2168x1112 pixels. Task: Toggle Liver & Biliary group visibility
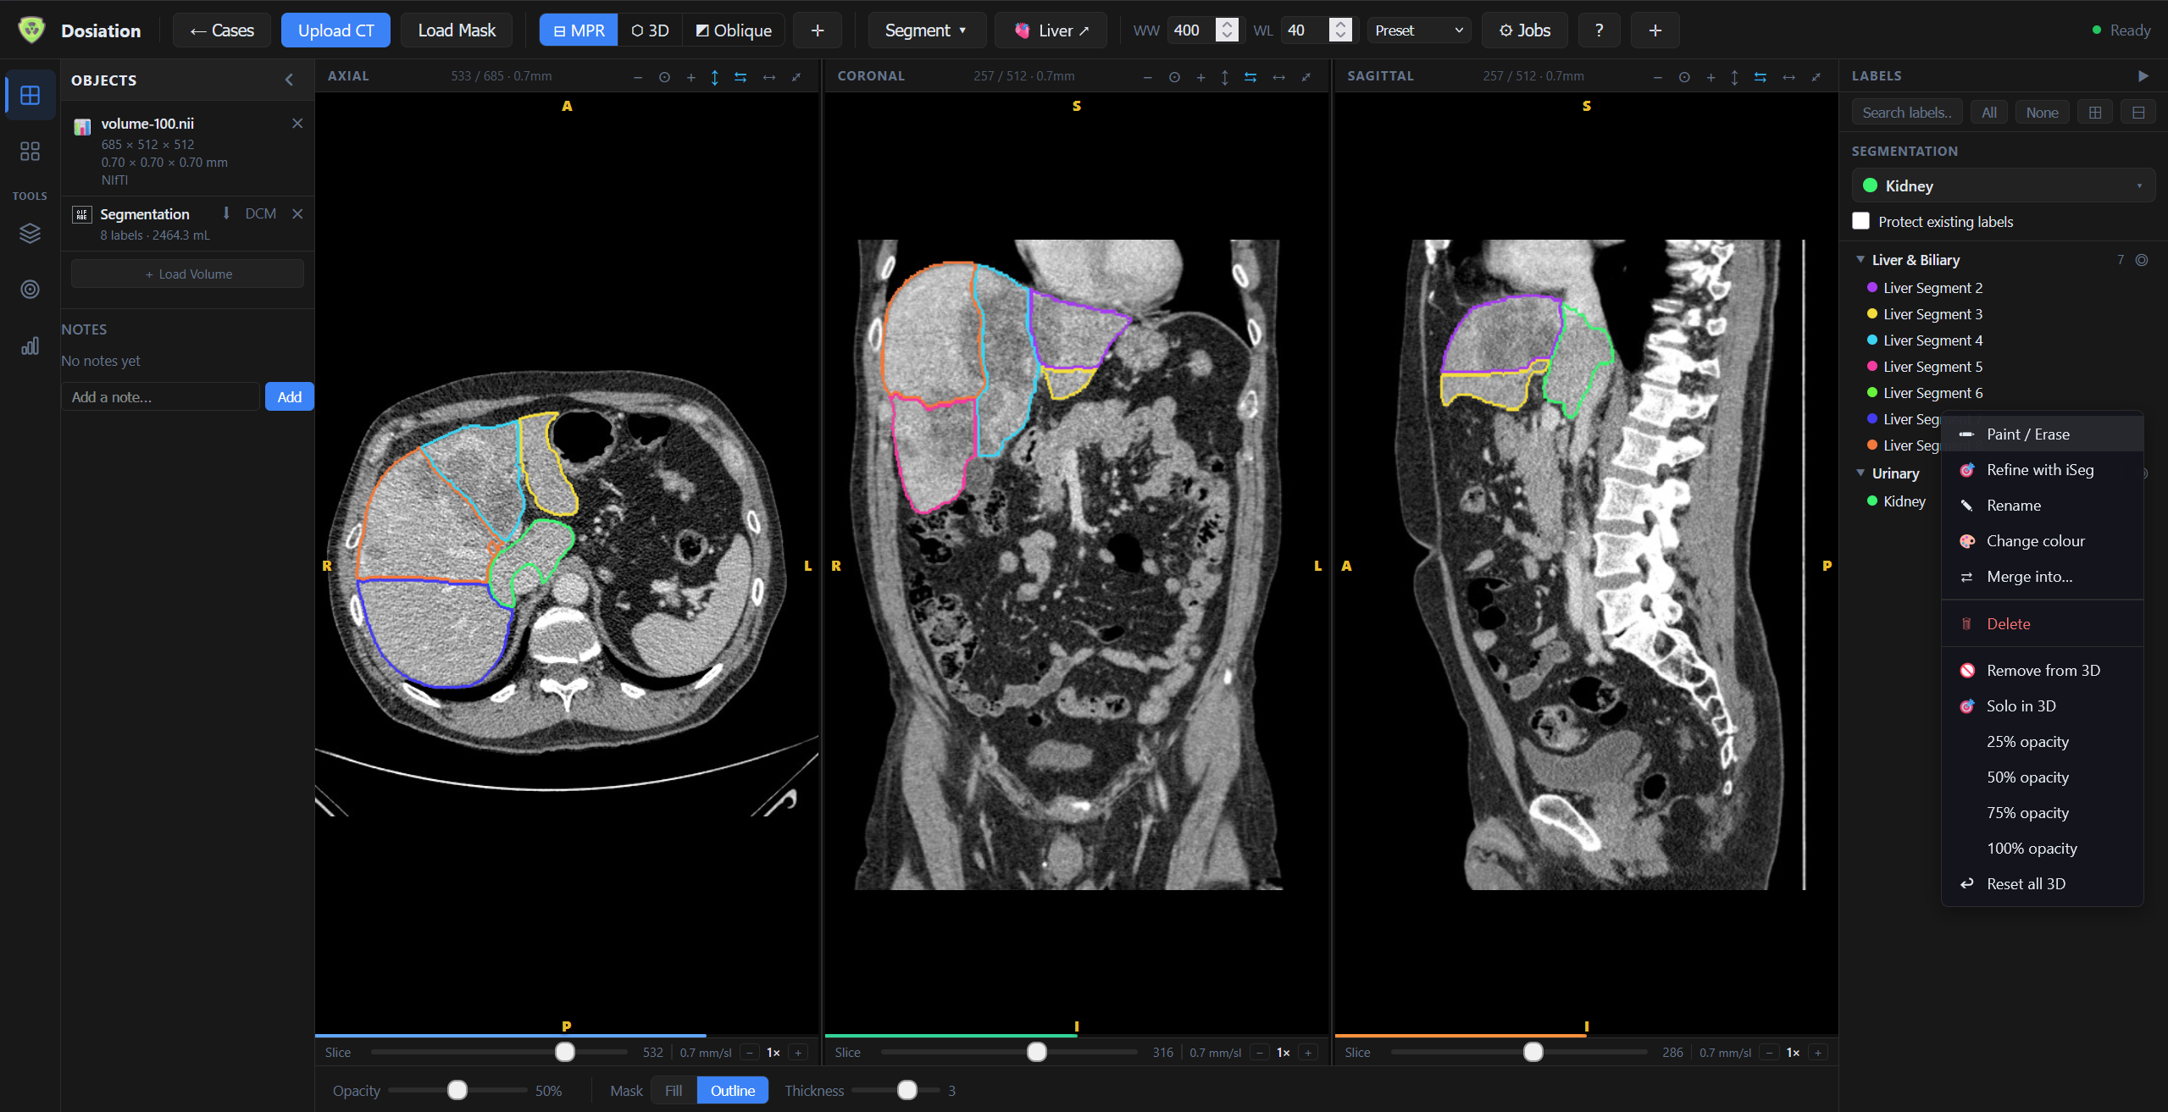(x=2142, y=260)
